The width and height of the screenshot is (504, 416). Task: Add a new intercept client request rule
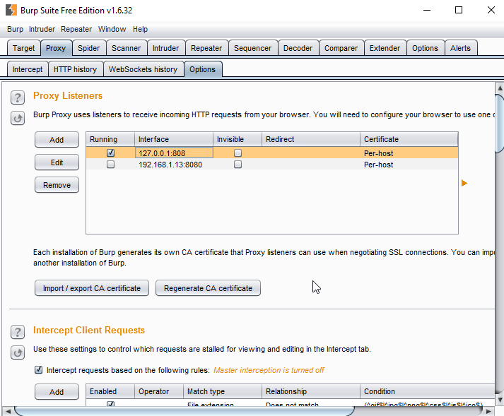pyautogui.click(x=57, y=392)
